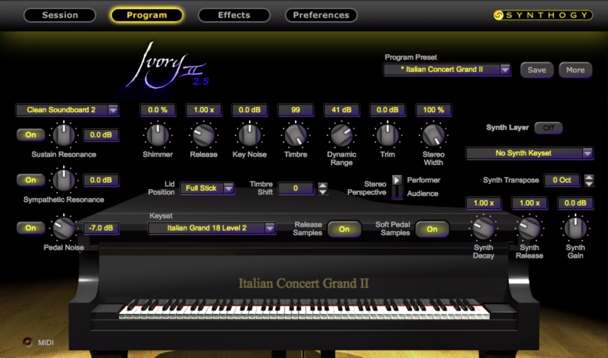Toggle the Synth Layer Off button
Viewport: 608px width, 358px height.
point(548,128)
